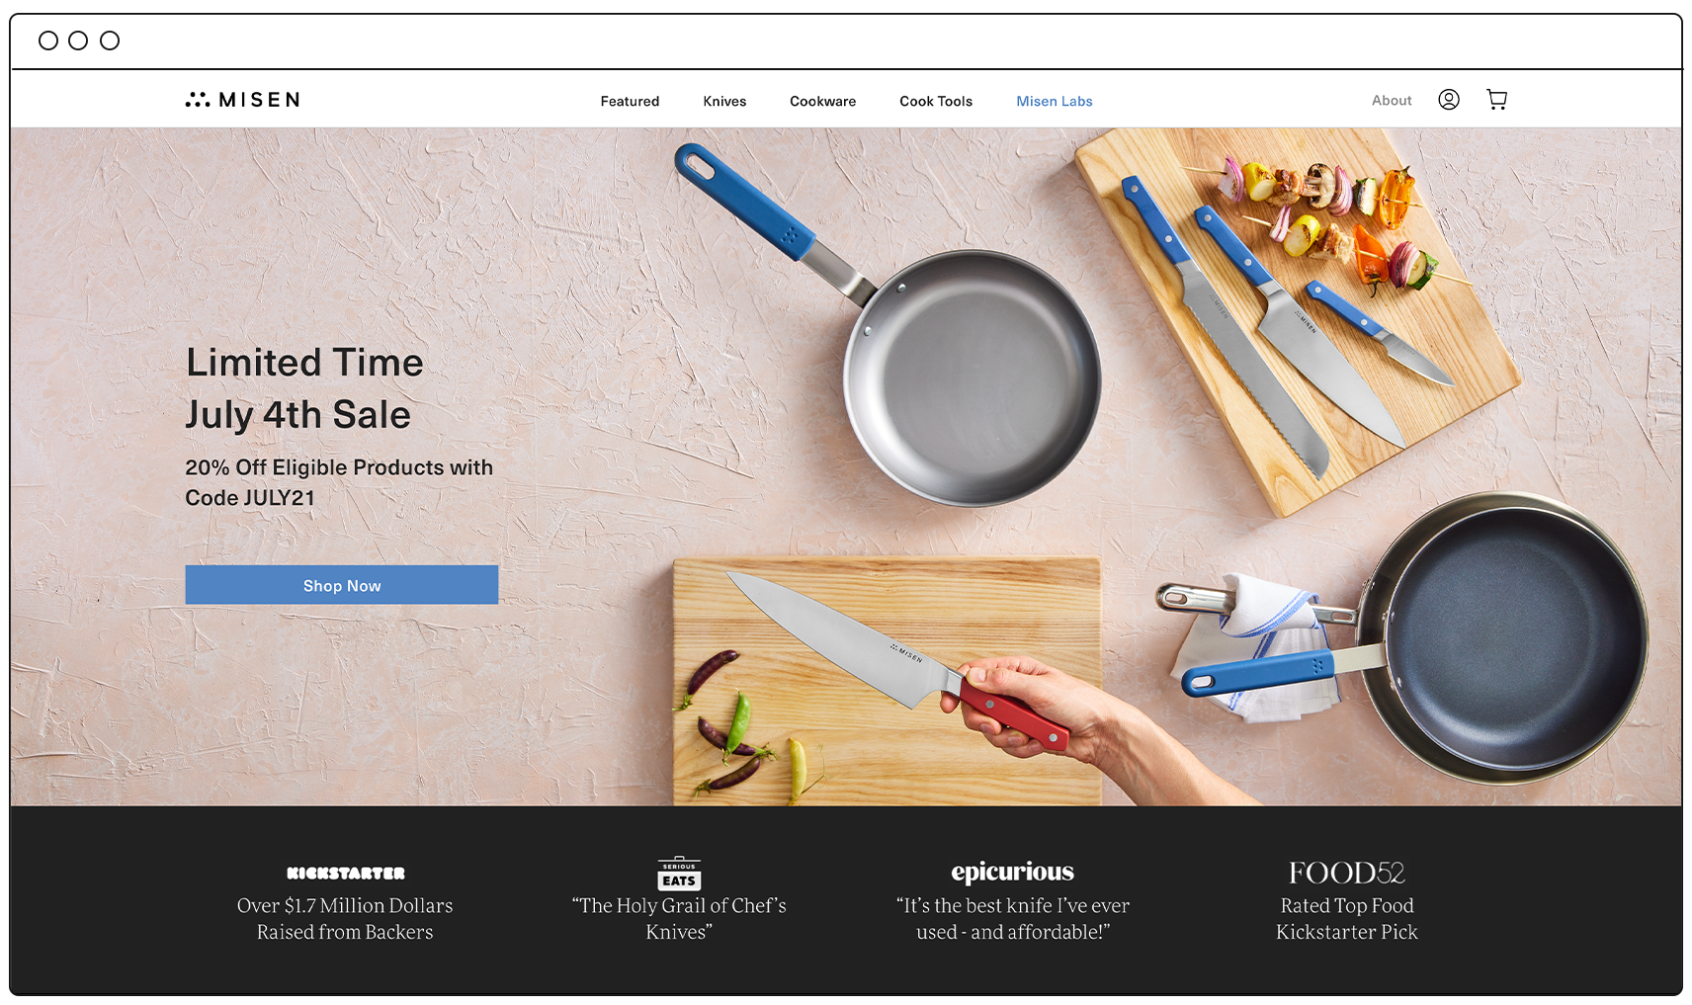Open the Featured menu

click(630, 101)
